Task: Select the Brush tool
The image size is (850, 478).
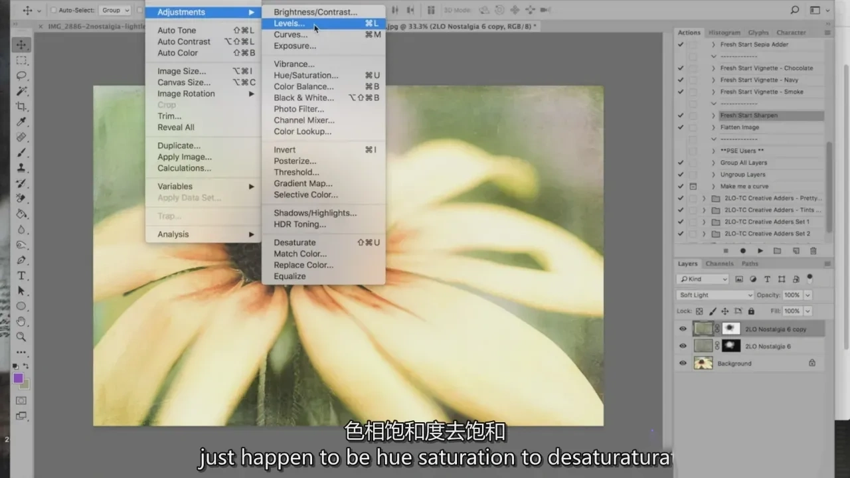Action: pos(22,153)
